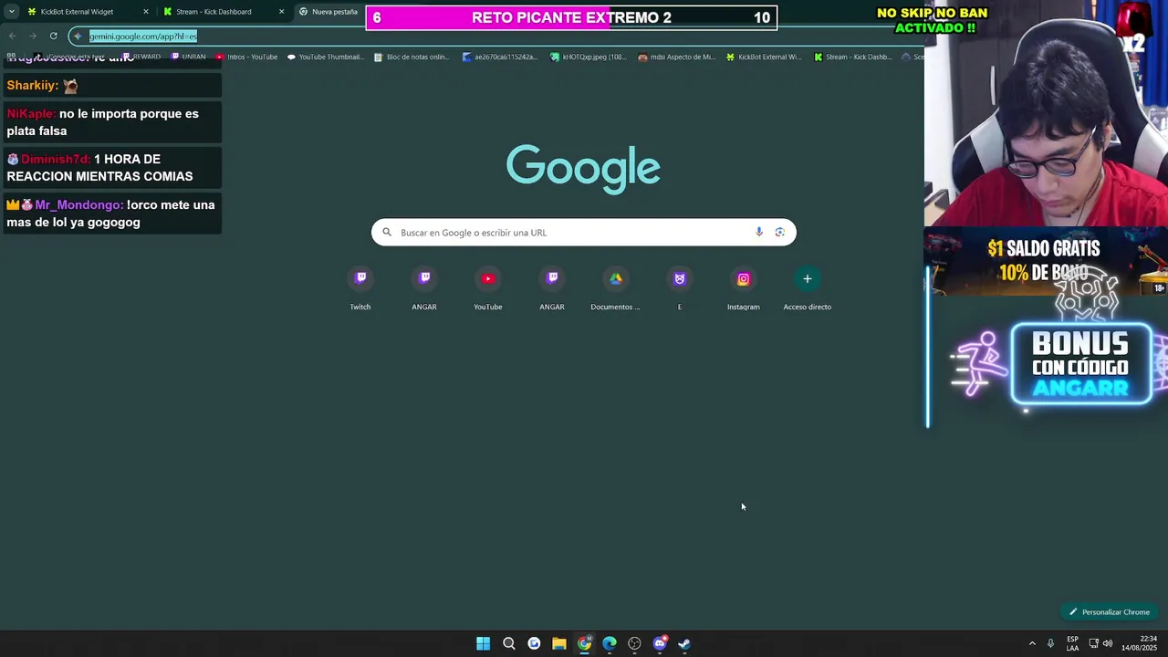Open the UNBAN bookmark

189,57
